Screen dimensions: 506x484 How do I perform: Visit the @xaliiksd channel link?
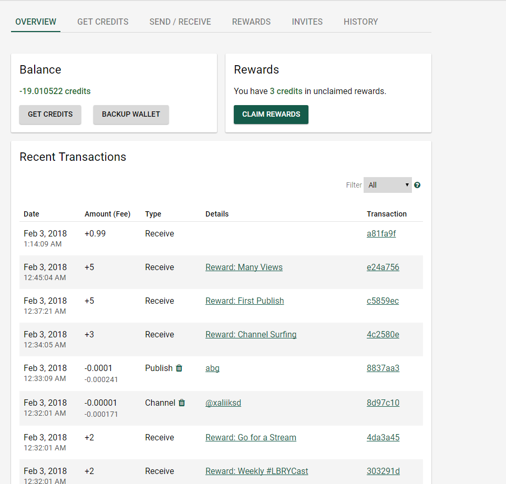(223, 403)
